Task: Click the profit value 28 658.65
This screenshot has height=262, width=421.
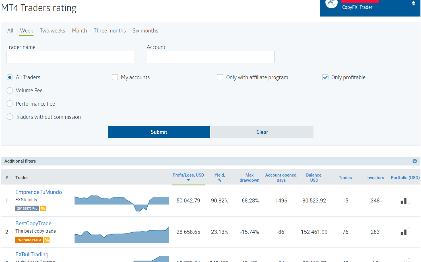Action: pos(188,232)
